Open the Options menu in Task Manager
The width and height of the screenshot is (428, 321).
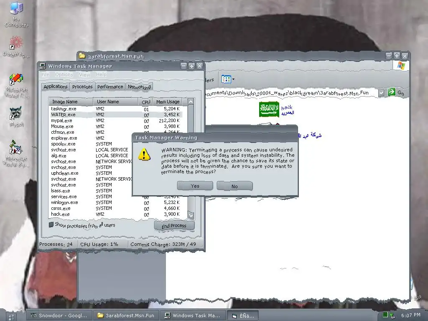(x=64, y=74)
